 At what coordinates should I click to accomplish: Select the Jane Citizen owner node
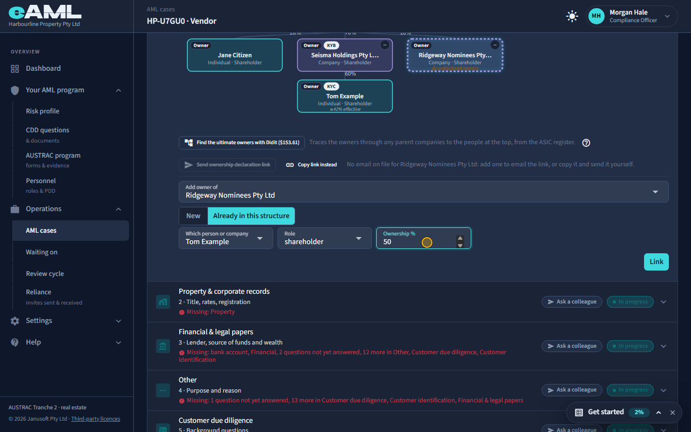click(235, 55)
